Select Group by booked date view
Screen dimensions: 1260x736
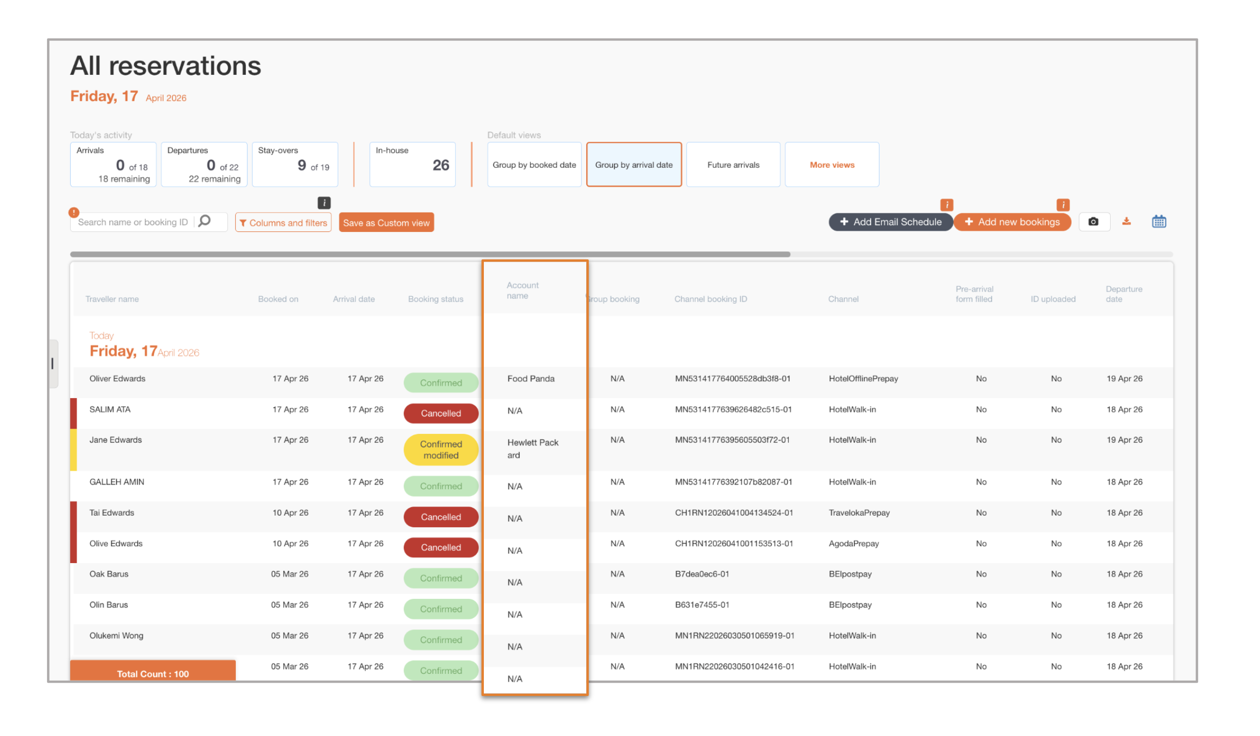pyautogui.click(x=534, y=164)
